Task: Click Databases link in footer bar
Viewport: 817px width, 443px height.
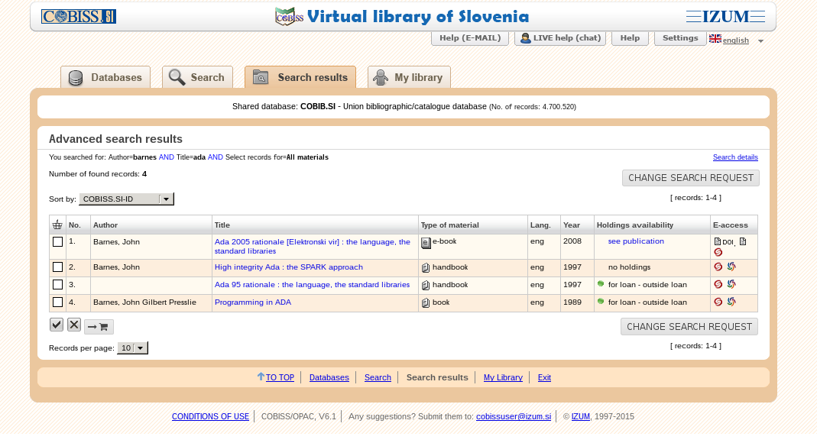Action: 329,377
